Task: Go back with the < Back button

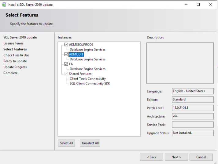Action: (x=152, y=157)
